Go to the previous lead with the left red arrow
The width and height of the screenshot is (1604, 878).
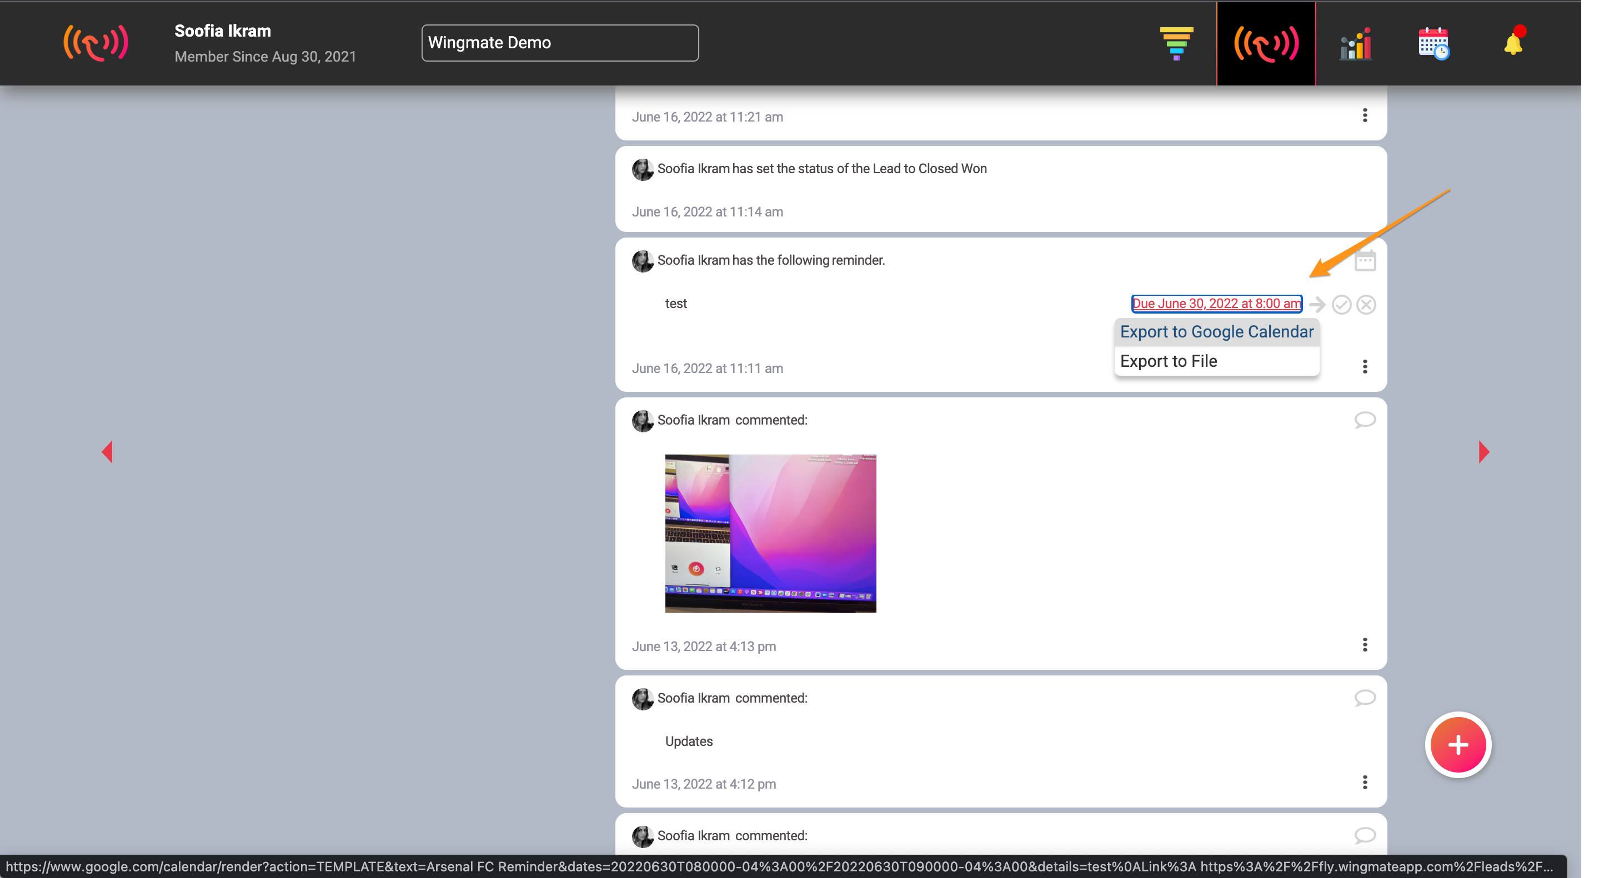click(x=107, y=452)
